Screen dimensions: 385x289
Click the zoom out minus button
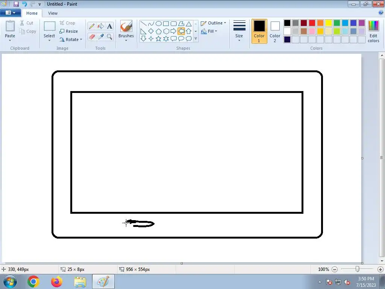pyautogui.click(x=334, y=269)
